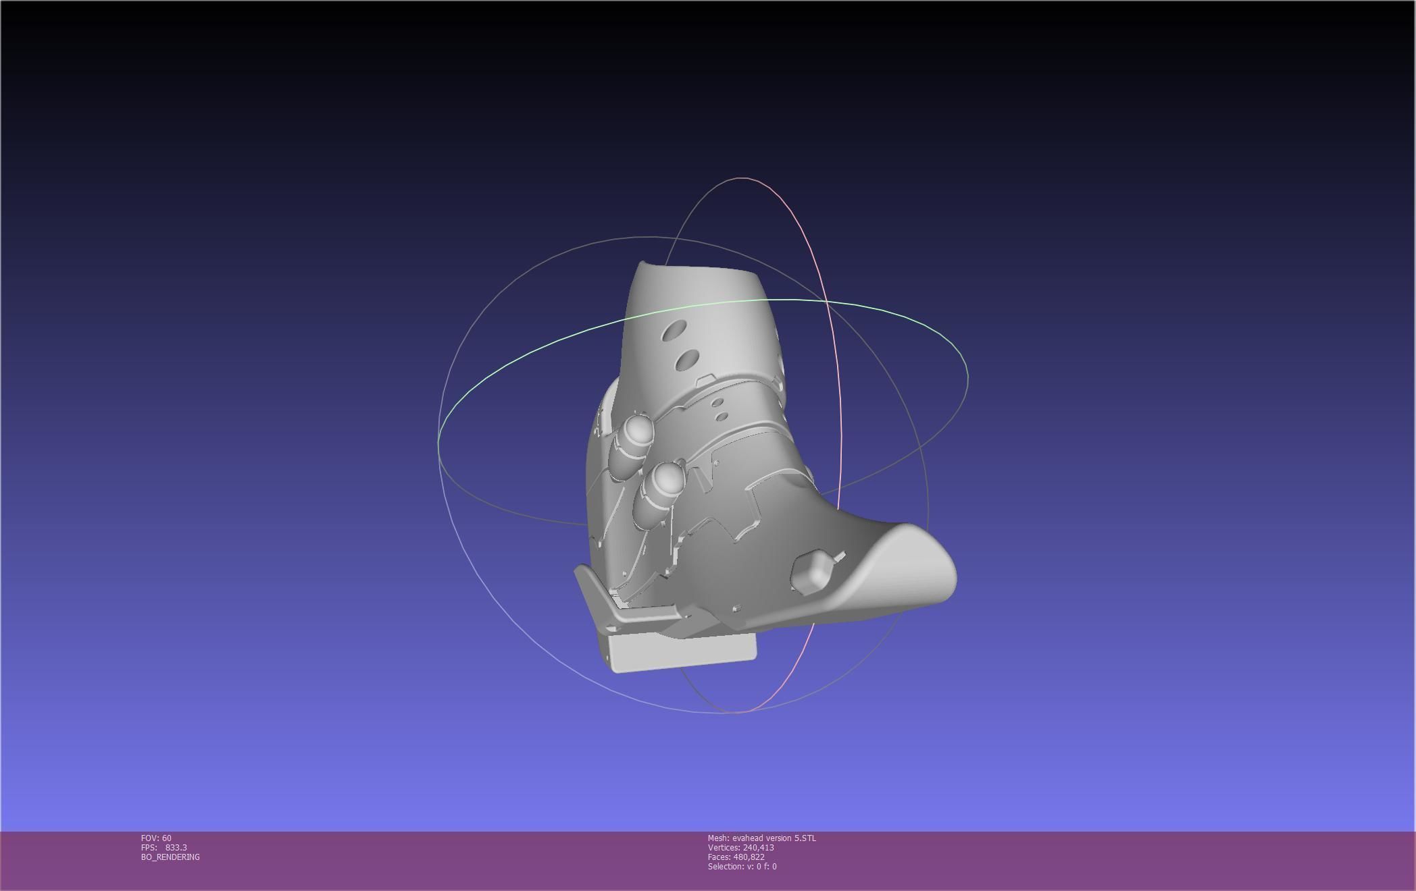Click the FPS: 833.3 readout
The image size is (1416, 891).
click(164, 848)
